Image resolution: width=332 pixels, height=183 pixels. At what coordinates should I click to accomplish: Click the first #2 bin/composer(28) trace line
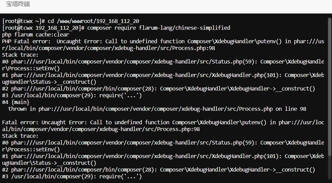click(159, 89)
